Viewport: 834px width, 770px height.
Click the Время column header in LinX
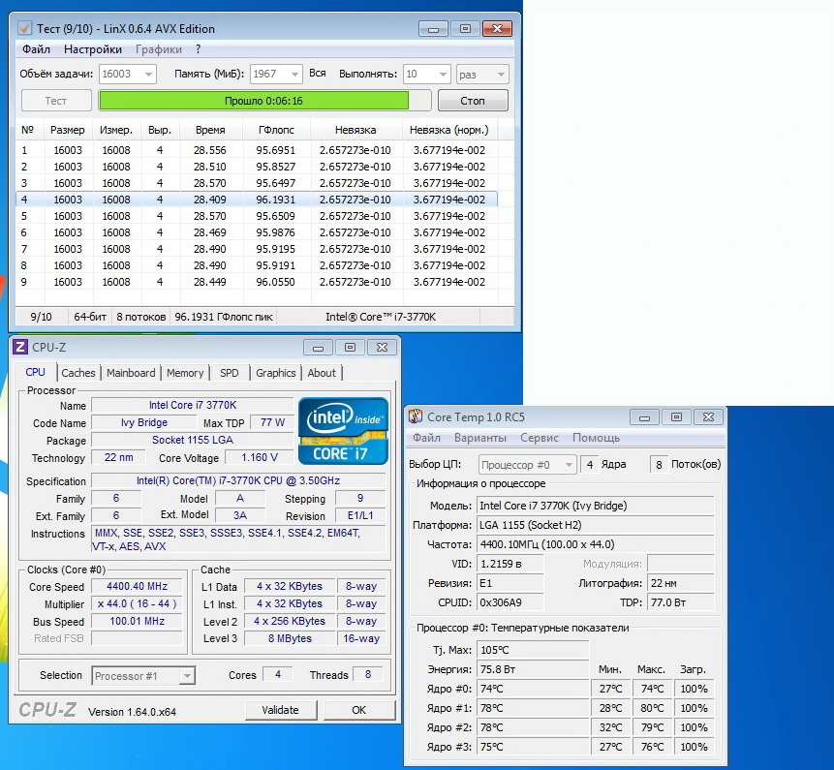click(x=210, y=130)
